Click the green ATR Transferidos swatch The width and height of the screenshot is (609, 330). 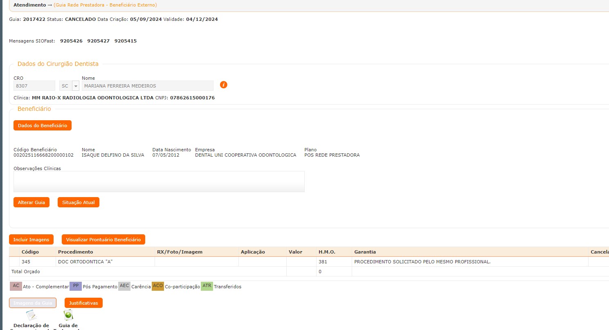[207, 286]
